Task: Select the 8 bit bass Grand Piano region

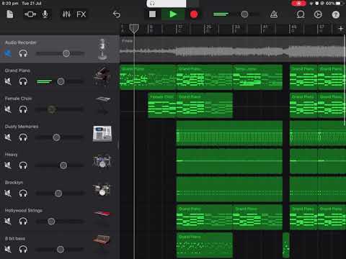Action: [x=205, y=245]
